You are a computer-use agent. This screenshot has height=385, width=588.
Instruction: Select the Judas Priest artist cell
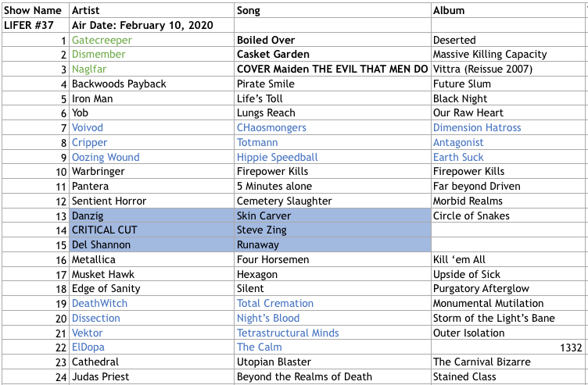(x=102, y=376)
